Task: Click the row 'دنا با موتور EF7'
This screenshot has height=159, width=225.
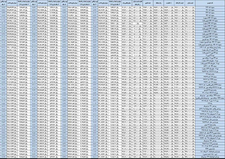Action: pyautogui.click(x=210, y=149)
